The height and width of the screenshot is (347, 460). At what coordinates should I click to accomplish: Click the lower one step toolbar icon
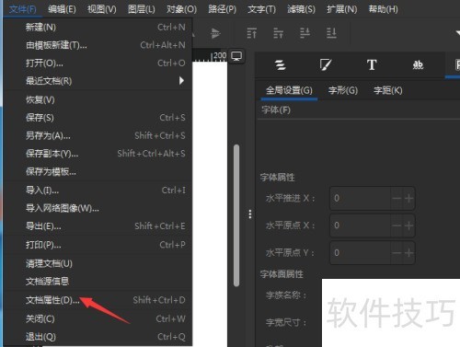click(x=305, y=33)
